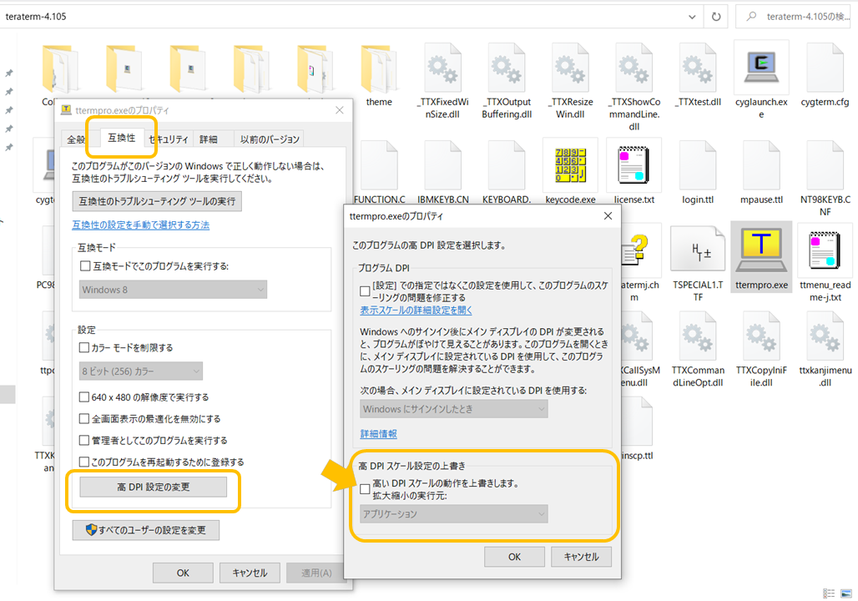Viewport: 858px width, 601px height.
Task: Select the _TTXFixedWinSize.dll file icon
Action: pos(442,68)
